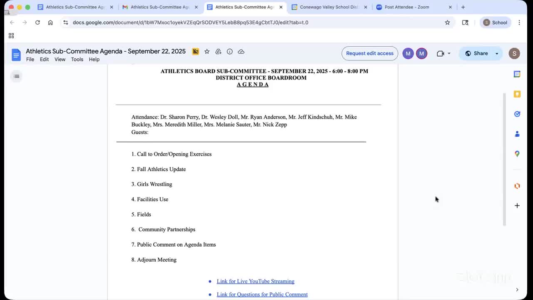Open the Help menu
Image resolution: width=533 pixels, height=300 pixels.
pos(94,60)
